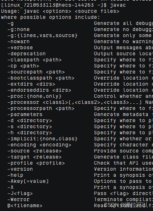The width and height of the screenshot is (153, 211).
Task: Click 'Version information' description text
Action: (123, 169)
